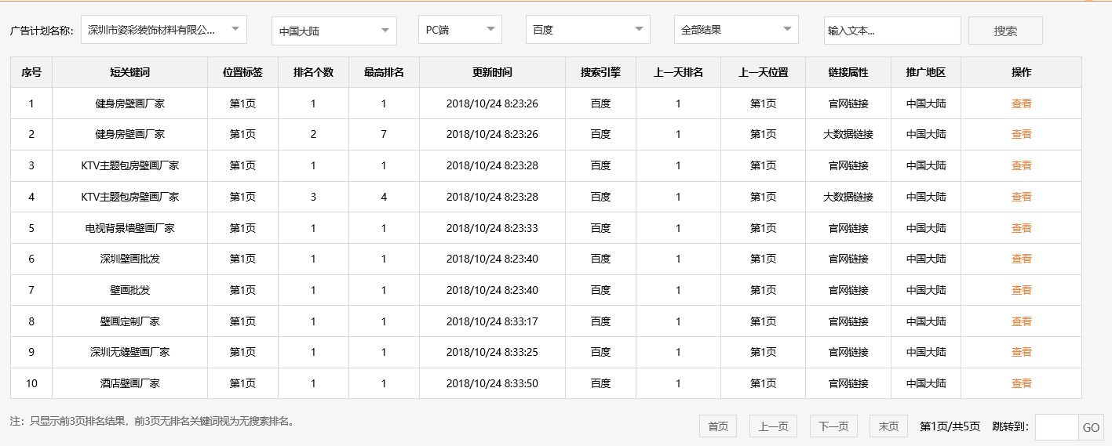Click 查看 for 壁画定制厂家
The width and height of the screenshot is (1112, 446).
[x=1021, y=321]
